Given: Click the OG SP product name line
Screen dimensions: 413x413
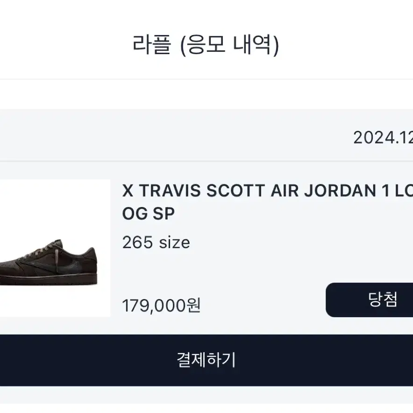Looking at the screenshot, I should pos(148,214).
